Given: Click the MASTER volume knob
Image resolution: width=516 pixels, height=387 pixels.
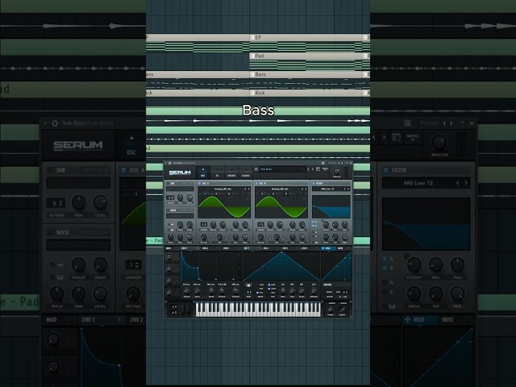Looking at the screenshot, I should pos(337,172).
